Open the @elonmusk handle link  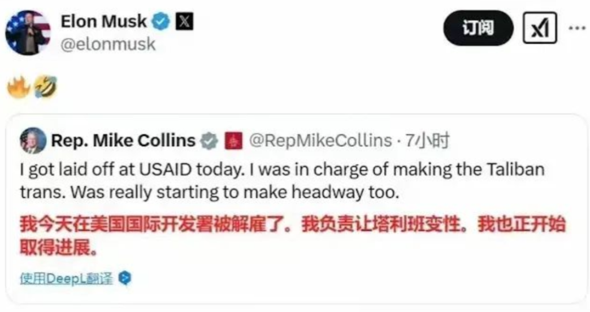tap(108, 44)
